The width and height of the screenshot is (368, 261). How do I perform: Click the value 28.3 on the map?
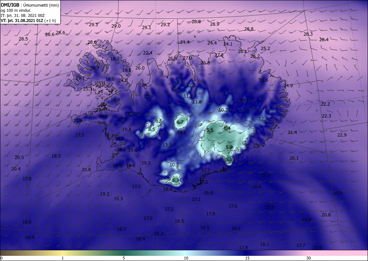coord(308,34)
